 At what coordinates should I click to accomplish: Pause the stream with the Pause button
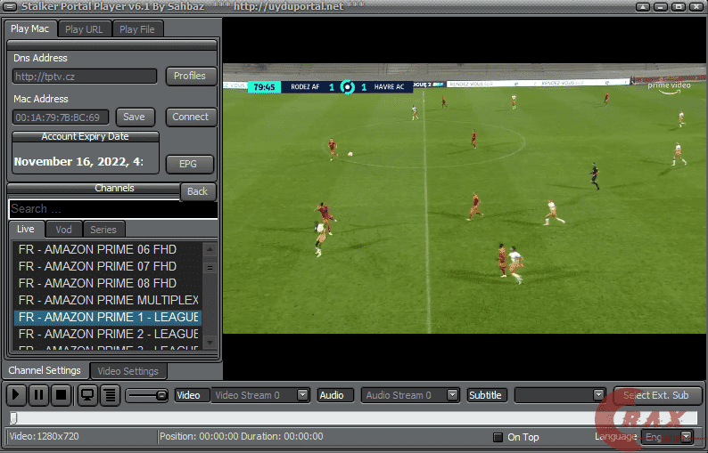[x=38, y=395]
